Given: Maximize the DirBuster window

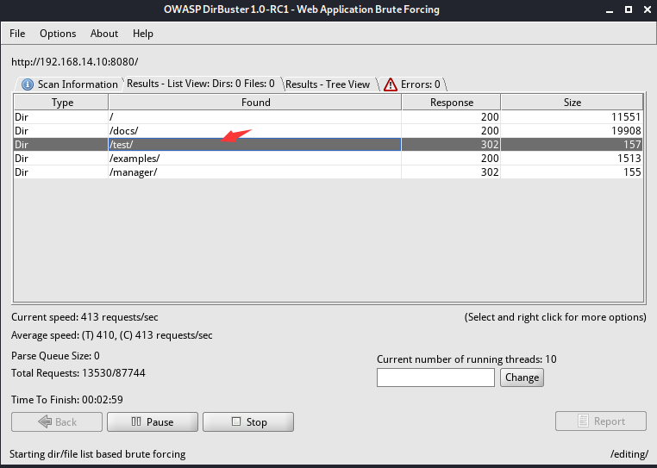Looking at the screenshot, I should [x=629, y=9].
